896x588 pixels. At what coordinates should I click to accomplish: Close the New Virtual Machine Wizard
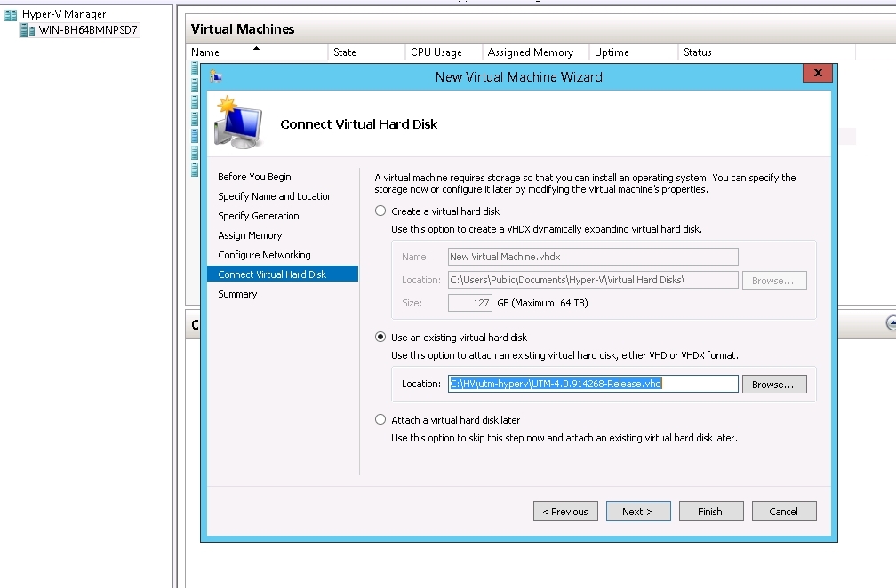click(x=818, y=73)
